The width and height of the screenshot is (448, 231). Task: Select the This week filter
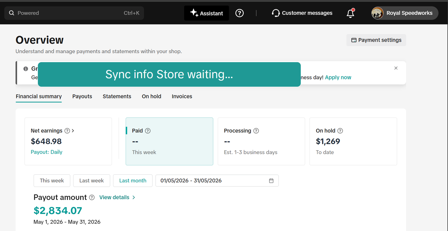click(52, 181)
